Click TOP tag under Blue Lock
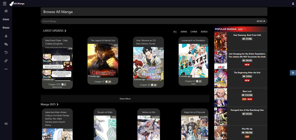Screen dimensions: 296x140 (x=244, y=99)
